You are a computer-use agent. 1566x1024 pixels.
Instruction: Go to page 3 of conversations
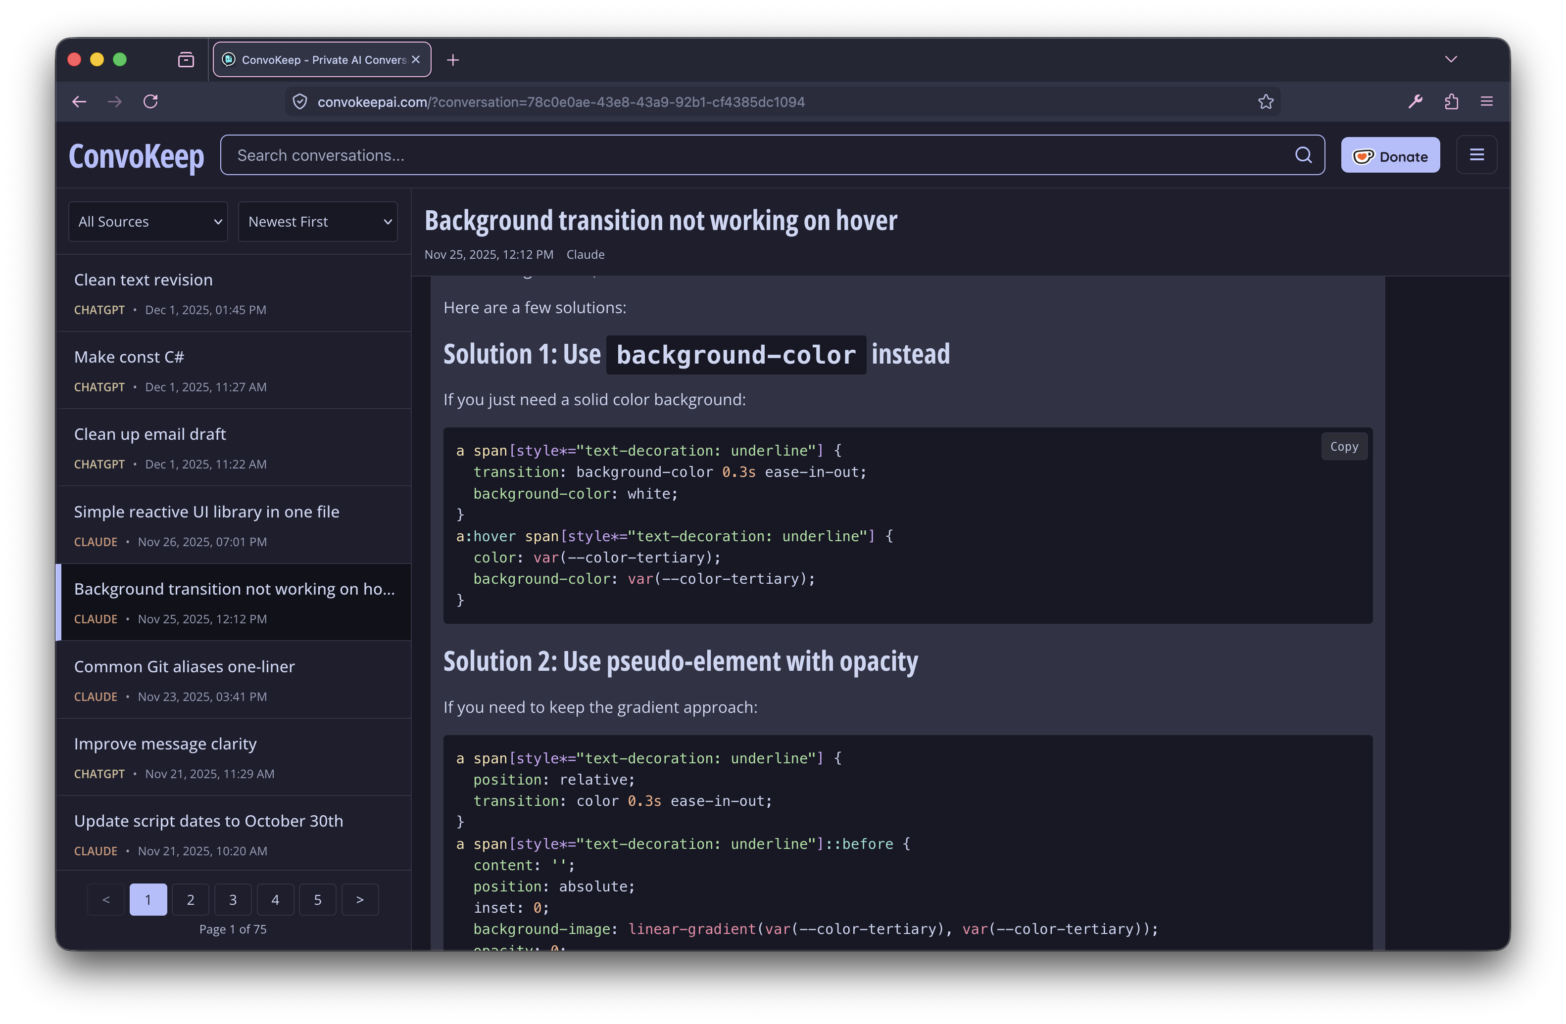pos(233,900)
